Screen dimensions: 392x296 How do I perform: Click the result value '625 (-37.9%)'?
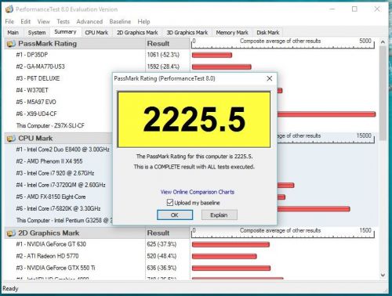(162, 244)
